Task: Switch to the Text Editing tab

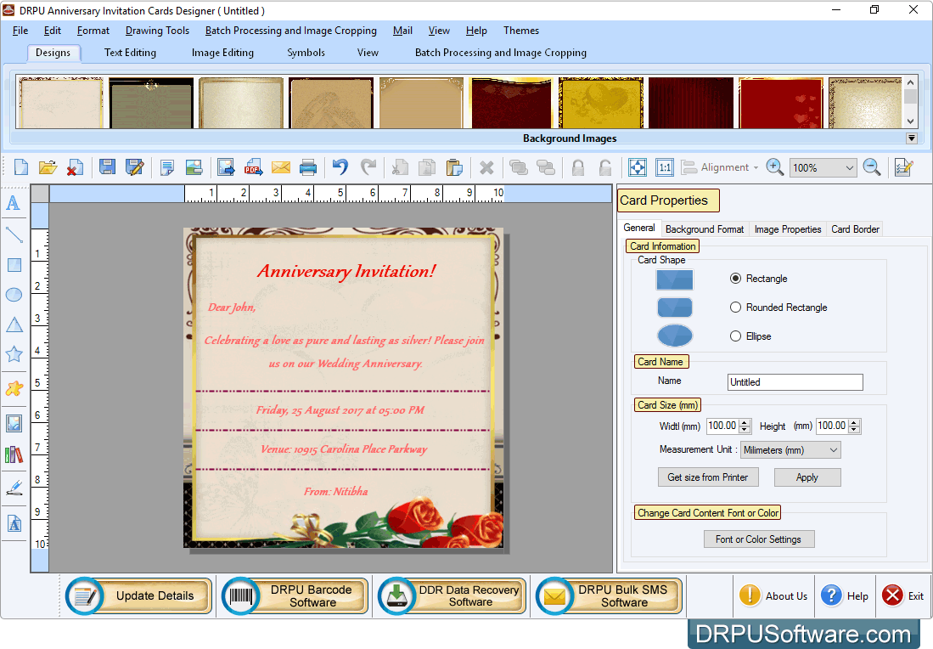Action: (130, 53)
